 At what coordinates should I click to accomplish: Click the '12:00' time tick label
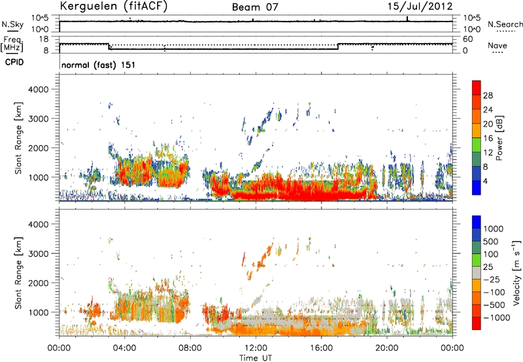tap(256, 348)
